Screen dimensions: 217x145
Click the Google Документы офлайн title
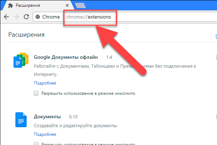pos(66,57)
